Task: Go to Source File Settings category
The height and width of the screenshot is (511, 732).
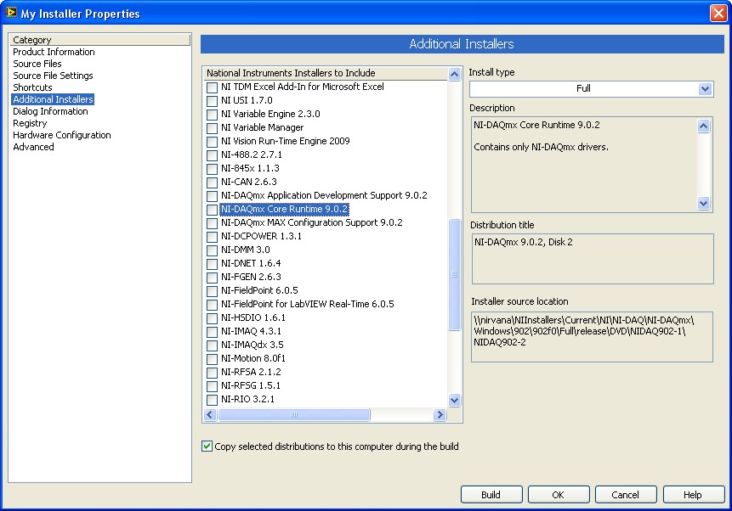Action: tap(53, 76)
